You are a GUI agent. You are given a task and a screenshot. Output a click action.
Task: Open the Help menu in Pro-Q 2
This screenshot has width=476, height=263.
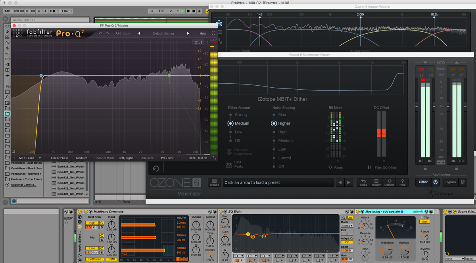(203, 34)
